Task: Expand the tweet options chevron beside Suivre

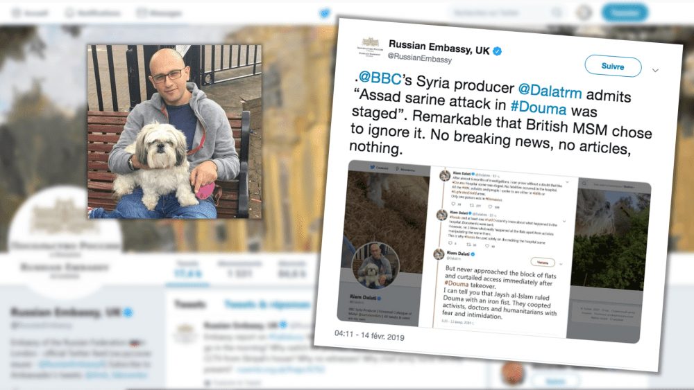Action: click(x=655, y=70)
